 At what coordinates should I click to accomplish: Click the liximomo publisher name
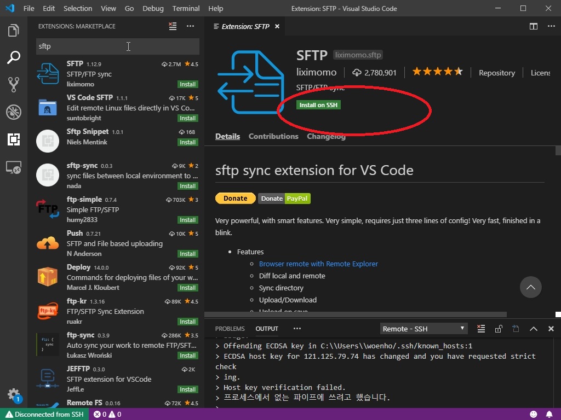coord(316,73)
